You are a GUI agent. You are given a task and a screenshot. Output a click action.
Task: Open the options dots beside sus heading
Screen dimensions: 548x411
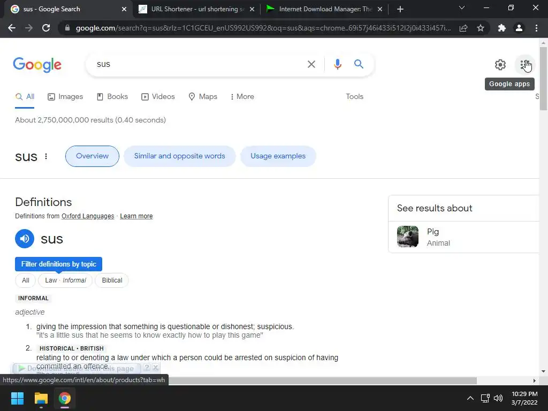[46, 156]
